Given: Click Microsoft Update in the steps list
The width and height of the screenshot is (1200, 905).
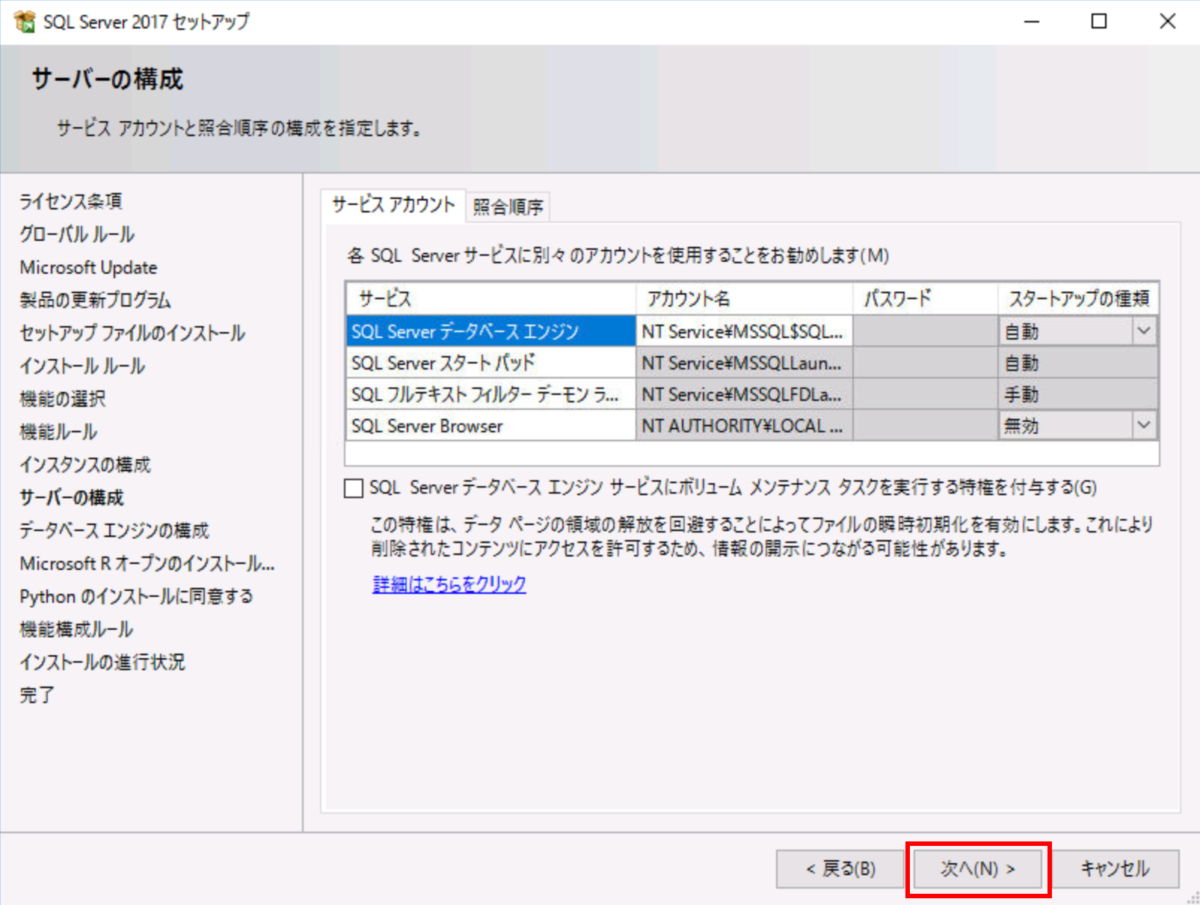Looking at the screenshot, I should pyautogui.click(x=88, y=267).
